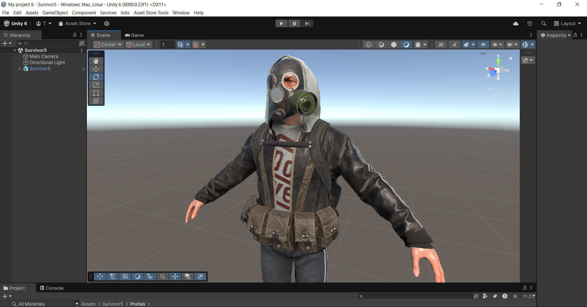
Task: Select Main Camera in Hierarchy
Action: [44, 56]
